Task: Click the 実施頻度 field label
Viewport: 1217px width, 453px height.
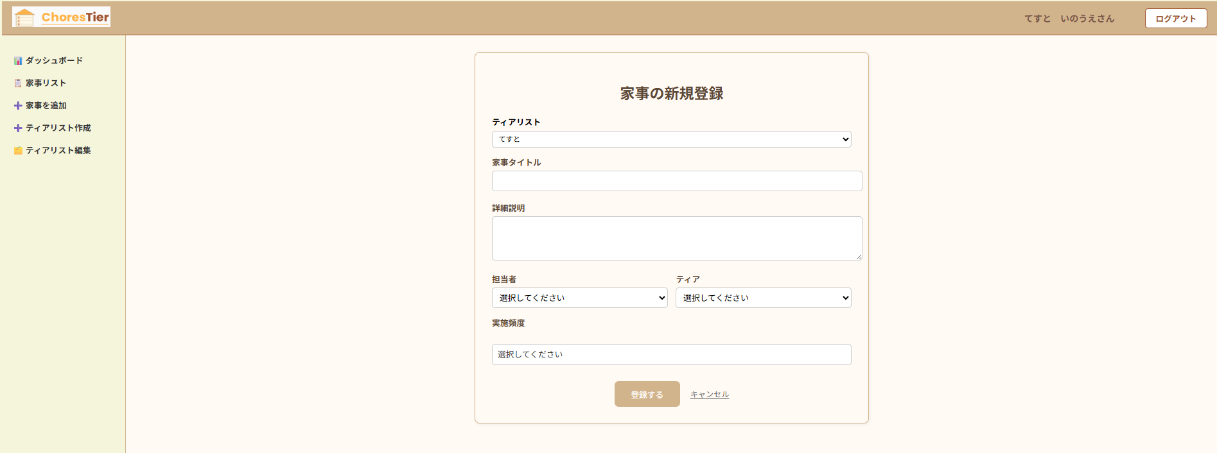Action: 509,323
